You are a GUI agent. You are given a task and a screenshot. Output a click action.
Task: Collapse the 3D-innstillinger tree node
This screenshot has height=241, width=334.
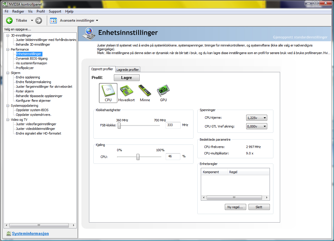coord(8,35)
